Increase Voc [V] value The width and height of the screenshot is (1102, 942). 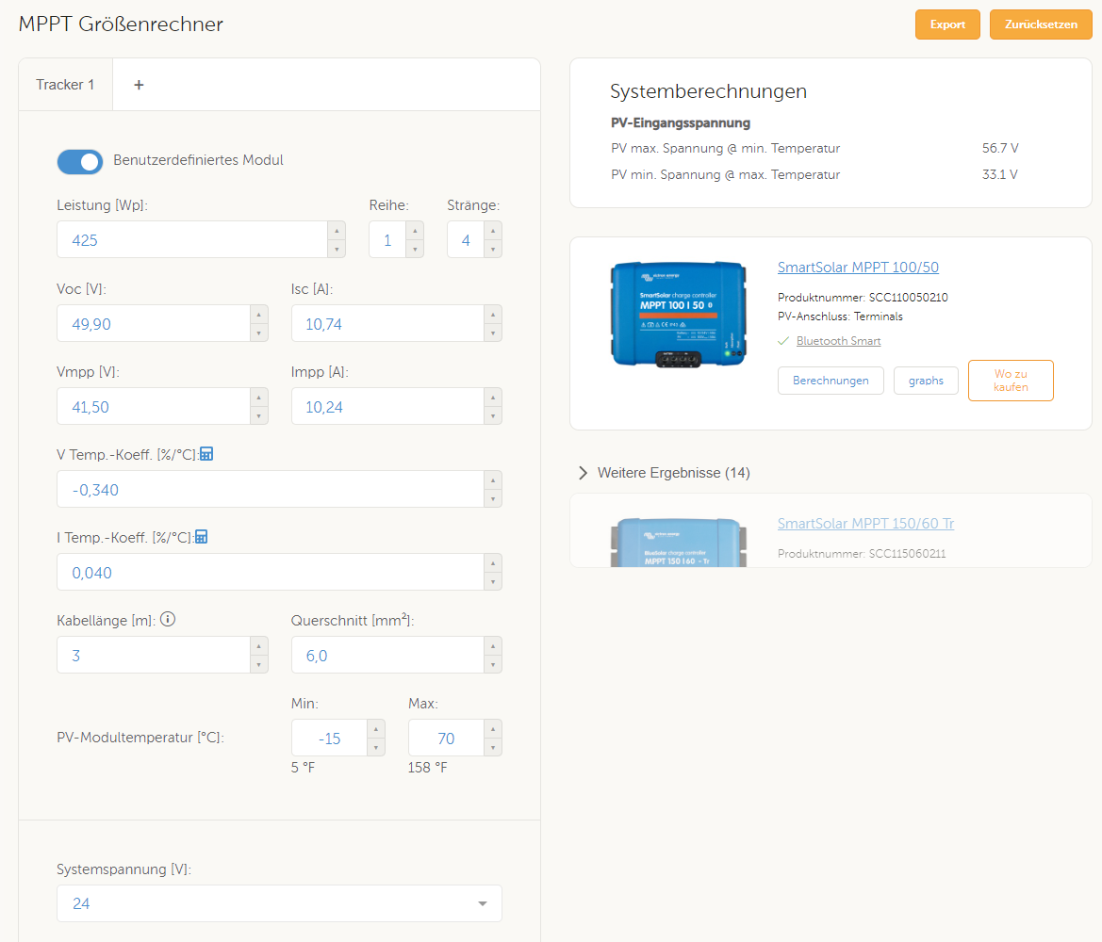point(258,314)
